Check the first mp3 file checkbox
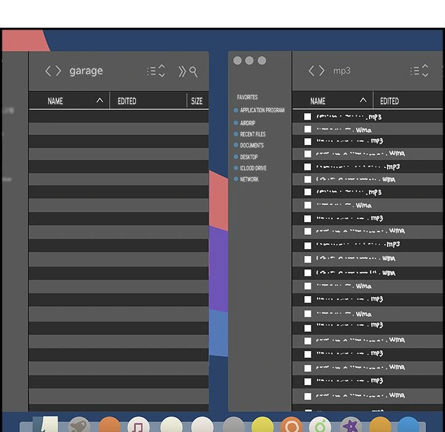445x432 pixels. click(x=307, y=117)
